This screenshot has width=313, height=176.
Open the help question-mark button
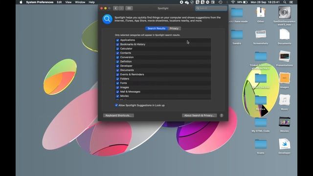point(222,115)
